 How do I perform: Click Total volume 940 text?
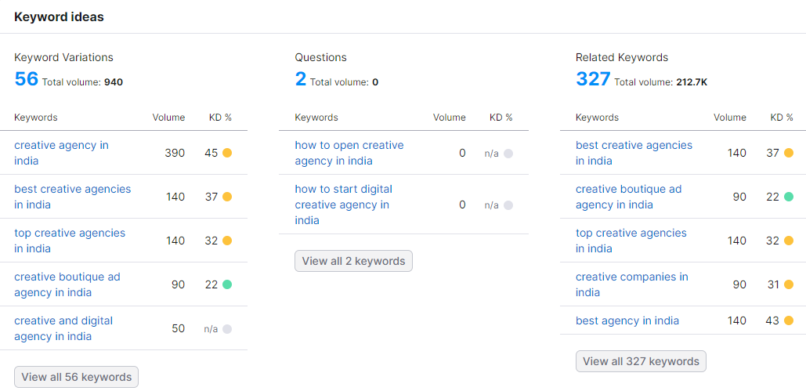pyautogui.click(x=82, y=81)
